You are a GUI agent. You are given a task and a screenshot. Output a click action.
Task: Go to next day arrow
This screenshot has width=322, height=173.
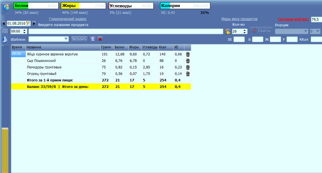tap(34, 23)
